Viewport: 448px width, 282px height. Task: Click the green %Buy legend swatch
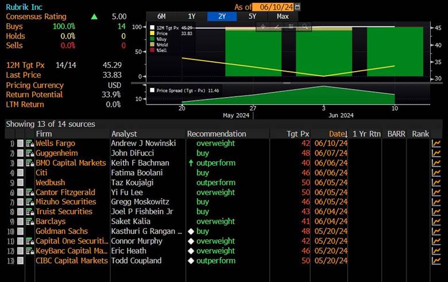point(152,39)
